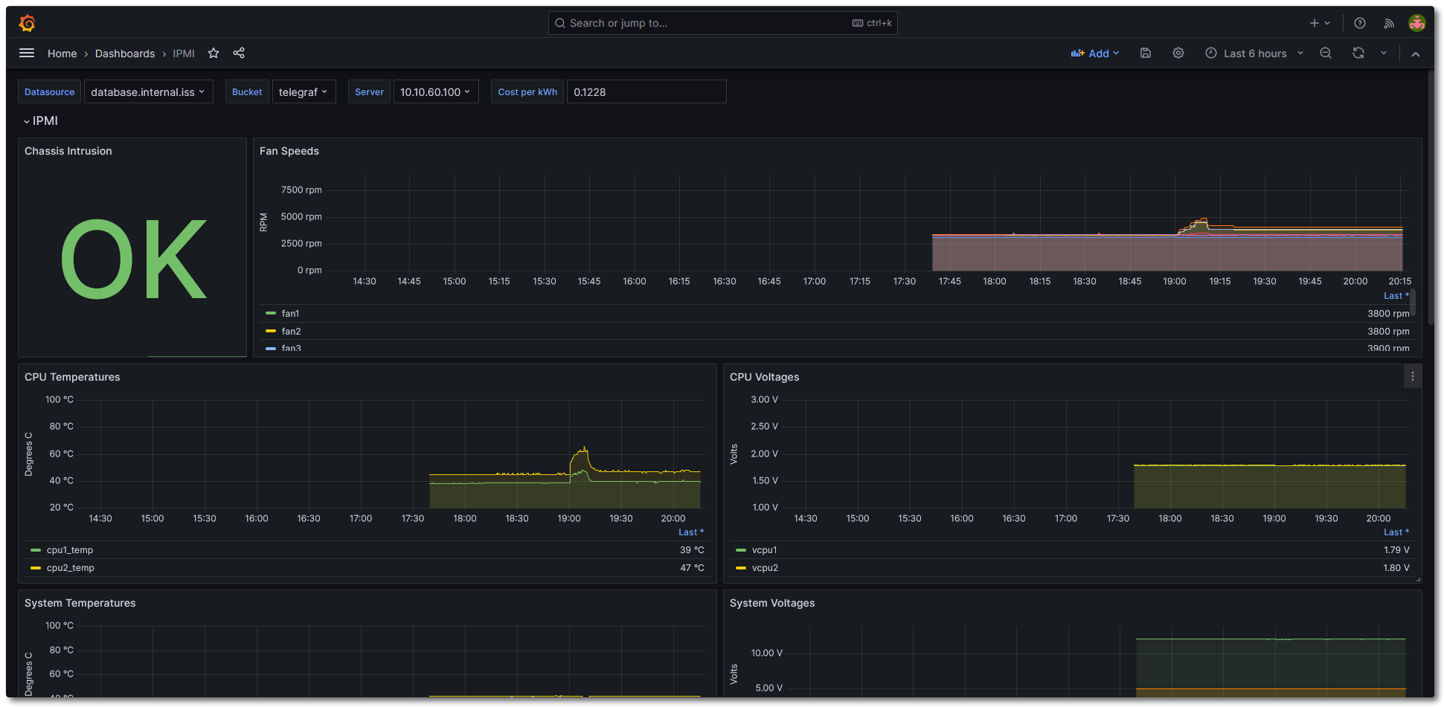The image size is (1444, 707).
Task: Collapse the IPMI row section
Action: [x=40, y=121]
